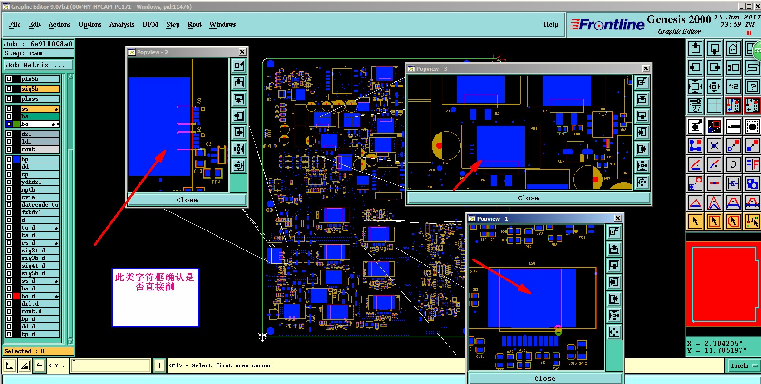The image size is (761, 384).
Task: Click the feature arrow icon with black circle
Action: click(695, 126)
